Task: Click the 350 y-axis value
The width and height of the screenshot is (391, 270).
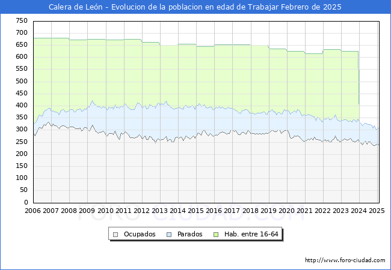Action: 22,118
